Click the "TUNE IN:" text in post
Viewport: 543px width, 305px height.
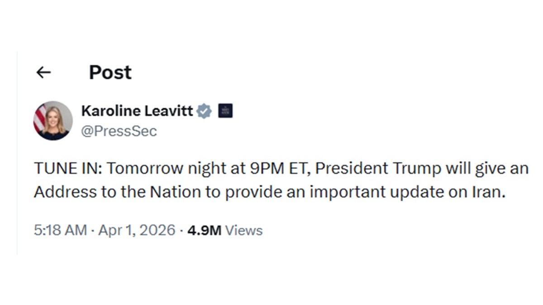[x=69, y=169]
